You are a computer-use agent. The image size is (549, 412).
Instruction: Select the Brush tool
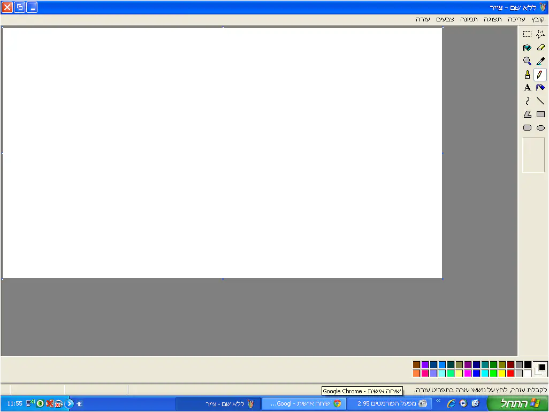(527, 74)
